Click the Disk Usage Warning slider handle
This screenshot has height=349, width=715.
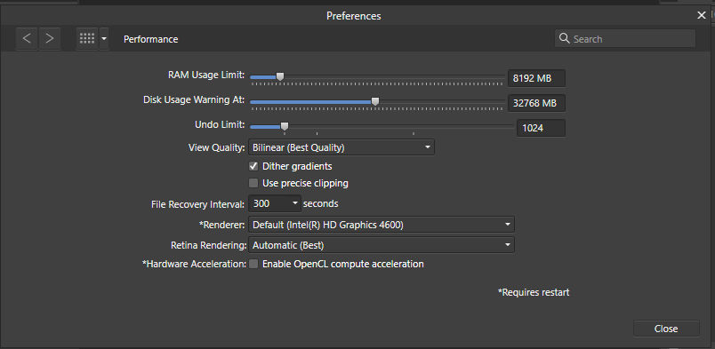pos(374,101)
